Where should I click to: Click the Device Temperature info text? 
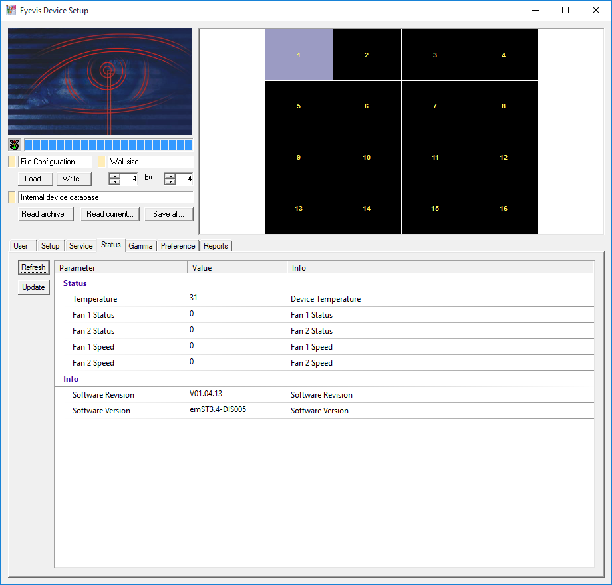[325, 299]
